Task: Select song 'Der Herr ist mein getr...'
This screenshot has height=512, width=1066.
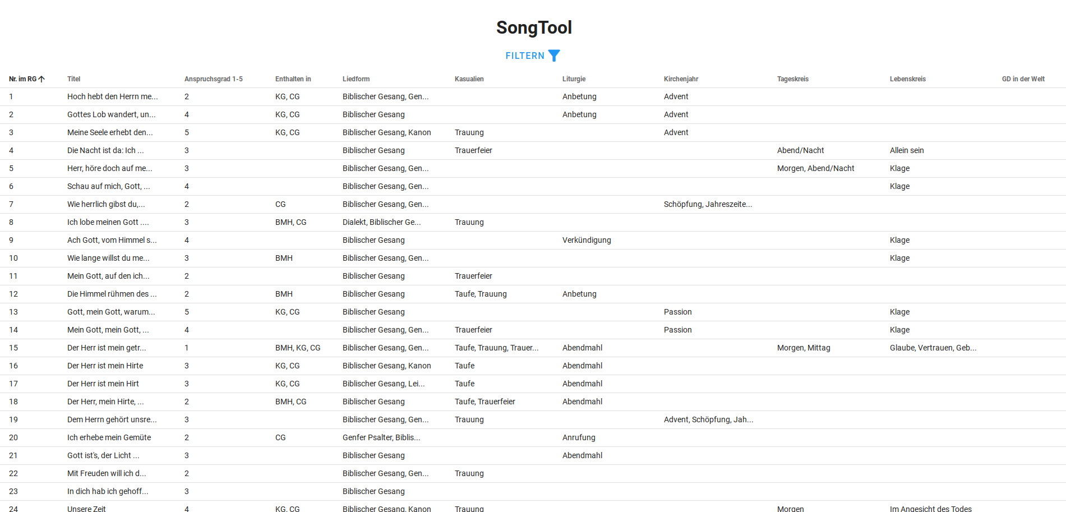Action: tap(107, 348)
